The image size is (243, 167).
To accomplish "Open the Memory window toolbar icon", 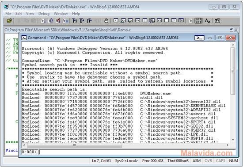I will [145, 20].
